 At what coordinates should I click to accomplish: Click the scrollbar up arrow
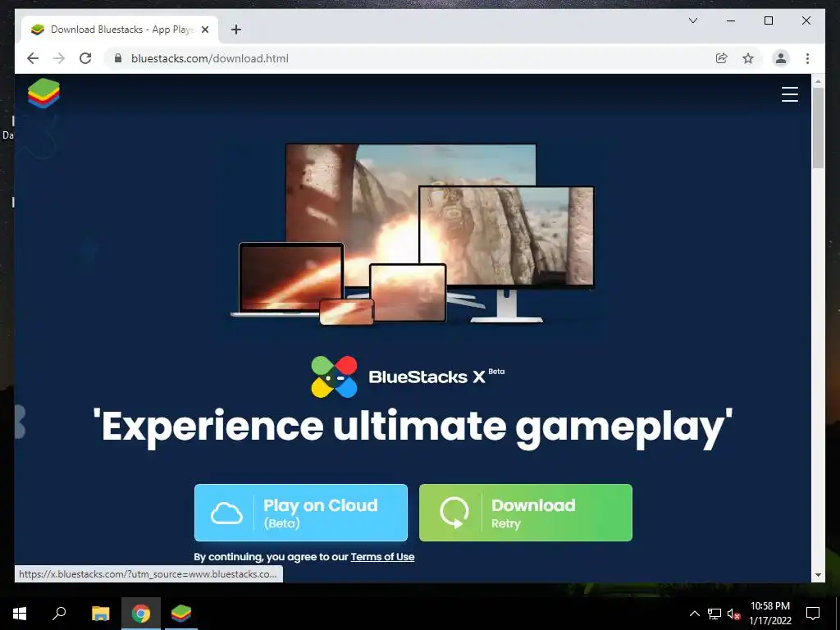(818, 81)
